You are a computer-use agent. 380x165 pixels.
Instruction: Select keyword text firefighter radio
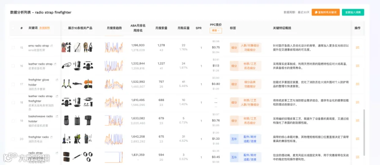tap(38, 137)
